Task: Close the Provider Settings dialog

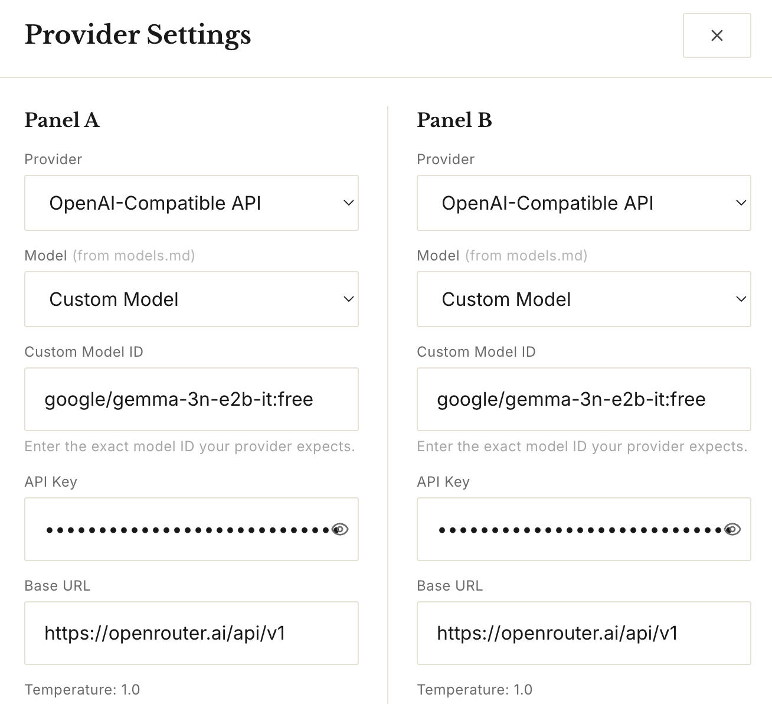Action: 717,35
